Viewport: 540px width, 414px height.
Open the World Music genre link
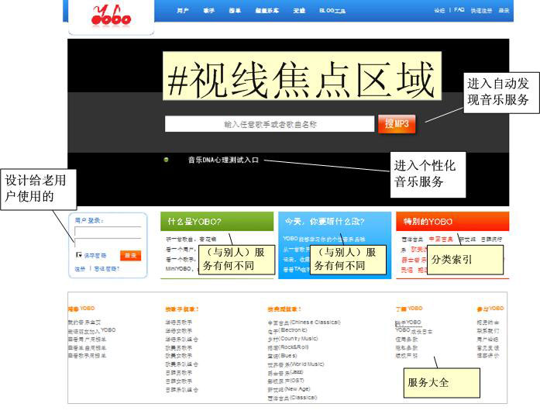point(296,364)
